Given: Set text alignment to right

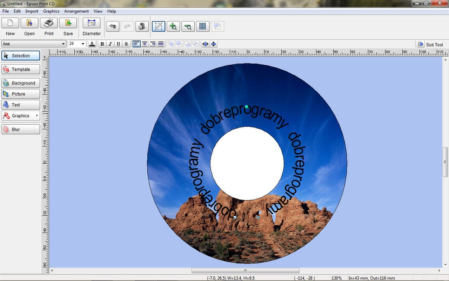Looking at the screenshot, I should 153,44.
